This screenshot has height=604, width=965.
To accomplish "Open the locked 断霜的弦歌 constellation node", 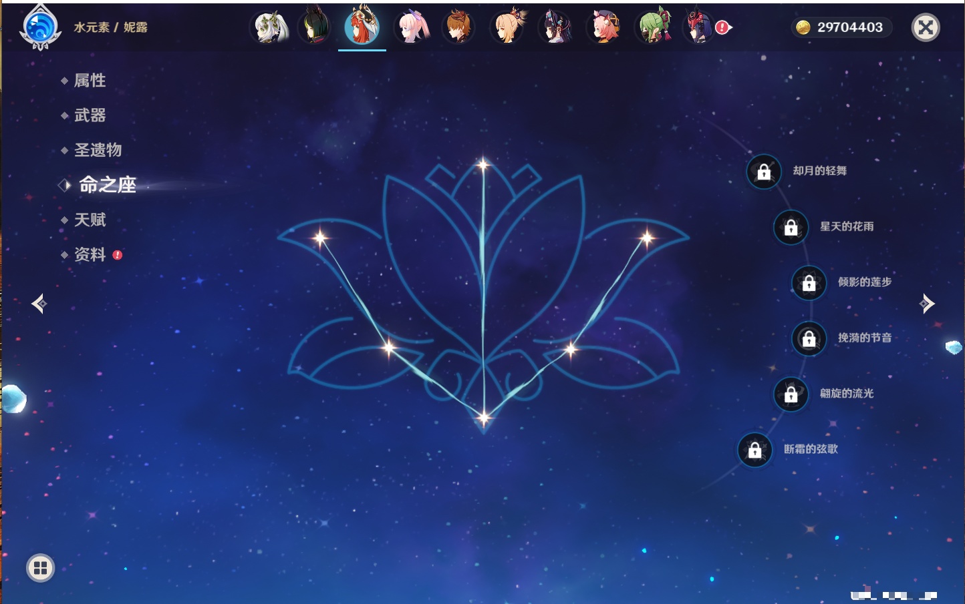I will (755, 450).
